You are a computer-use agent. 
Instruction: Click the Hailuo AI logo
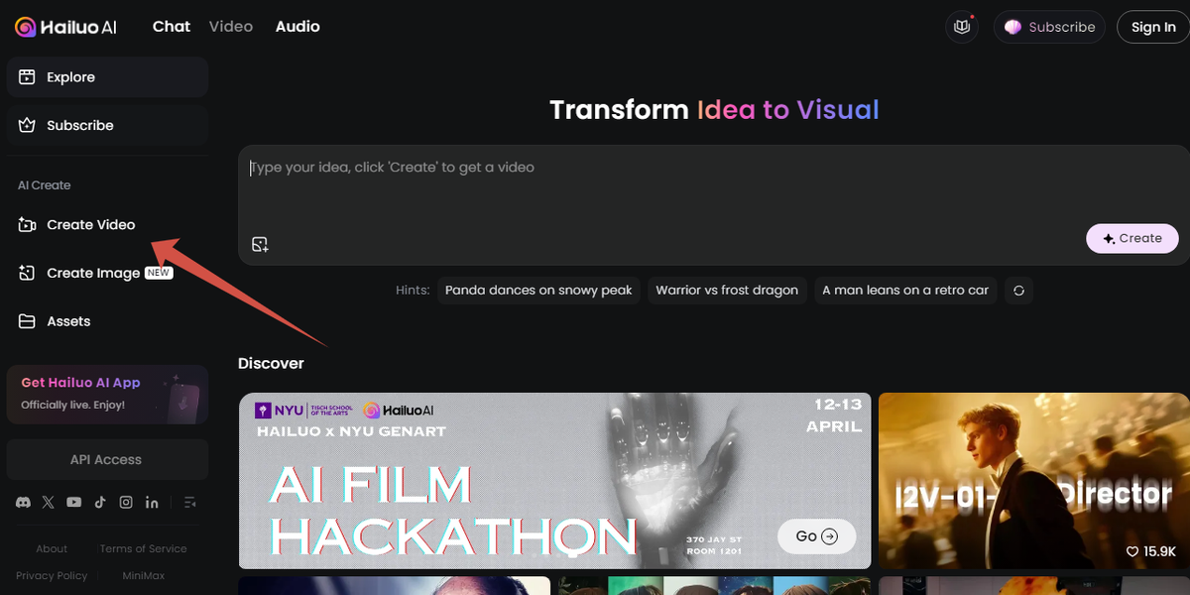point(65,27)
